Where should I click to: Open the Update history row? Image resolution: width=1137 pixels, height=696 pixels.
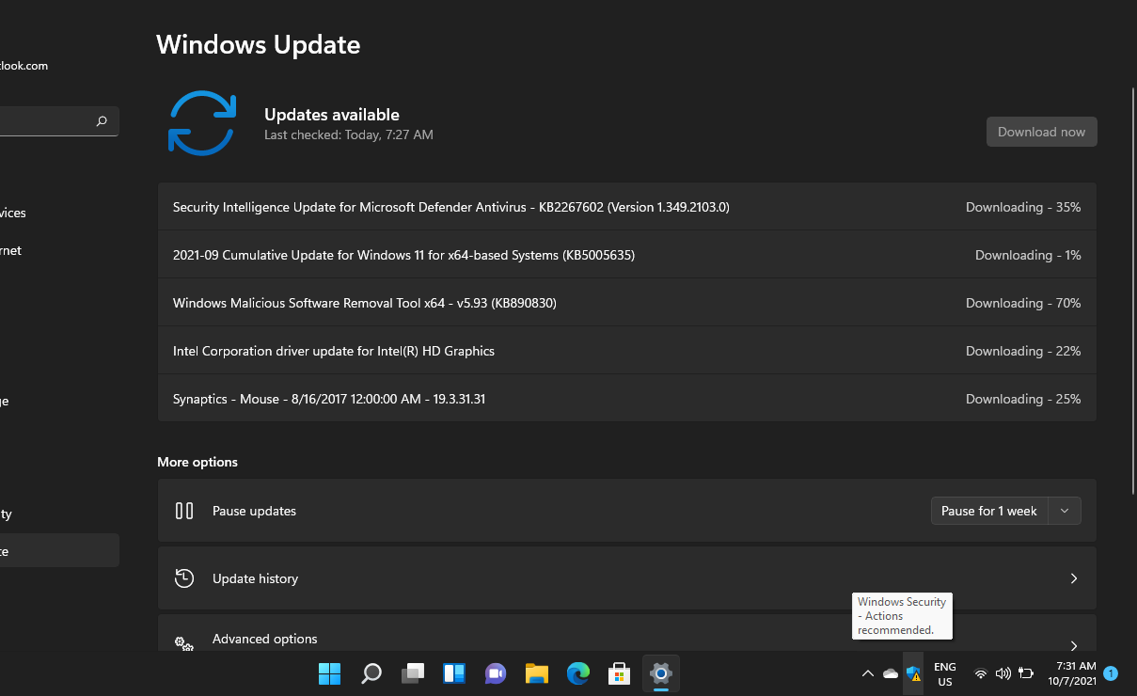pos(626,578)
